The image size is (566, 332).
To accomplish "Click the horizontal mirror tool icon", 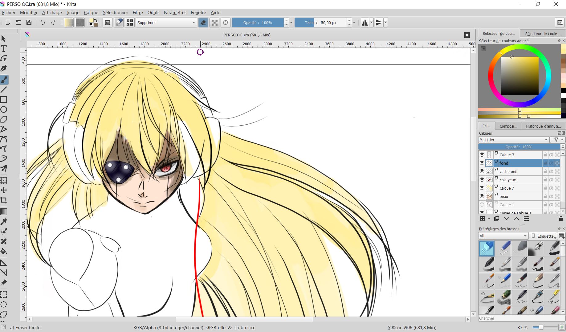I will 365,23.
